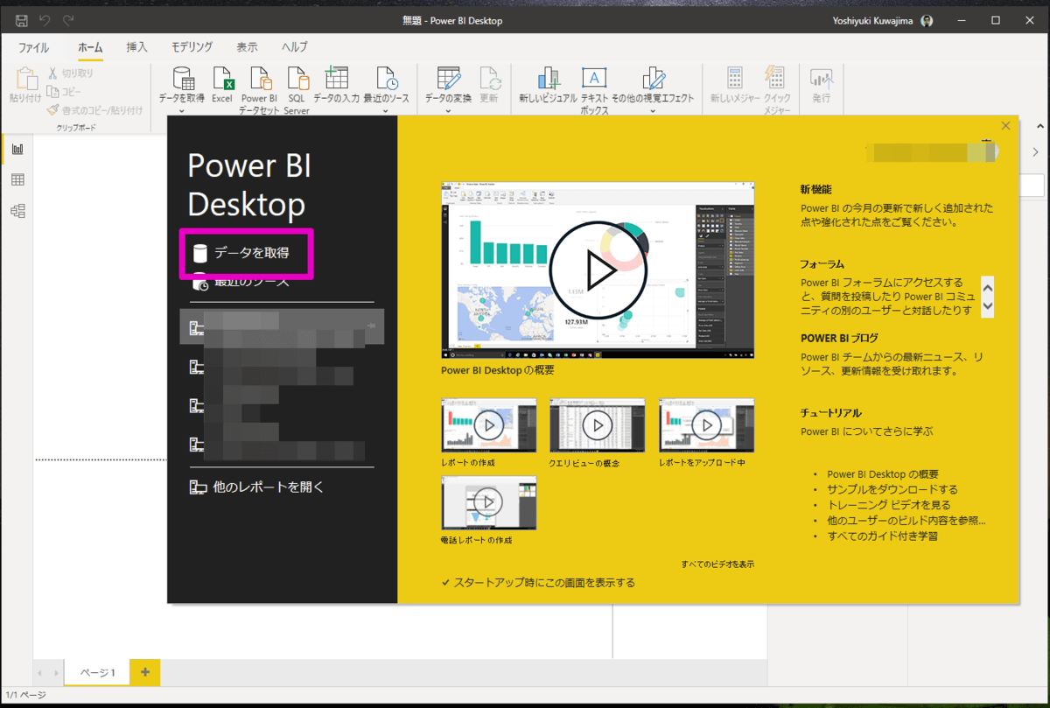Play the Power BI Desktop の概要 video
This screenshot has width=1050, height=708.
click(x=598, y=270)
